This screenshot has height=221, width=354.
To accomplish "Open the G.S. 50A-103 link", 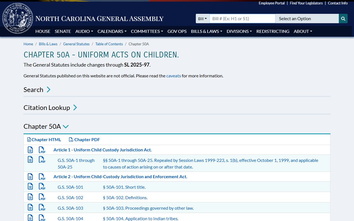I will [x=70, y=208].
